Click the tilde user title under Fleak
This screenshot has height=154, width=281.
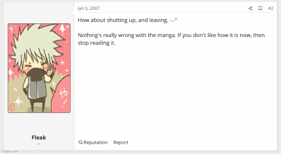(39, 144)
